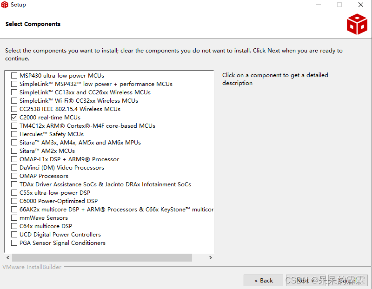Select the Sitara AM2x MCUs checkbox
The width and height of the screenshot is (372, 289).
tap(14, 151)
